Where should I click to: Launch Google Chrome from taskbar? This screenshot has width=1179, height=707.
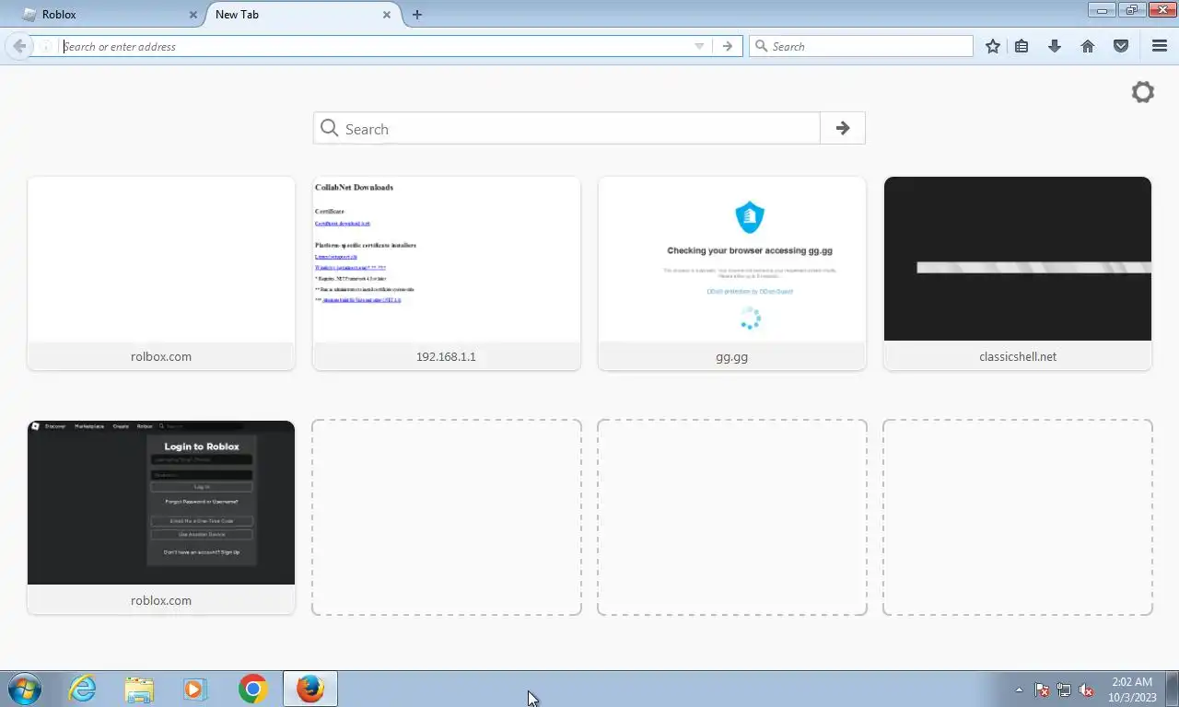point(252,689)
